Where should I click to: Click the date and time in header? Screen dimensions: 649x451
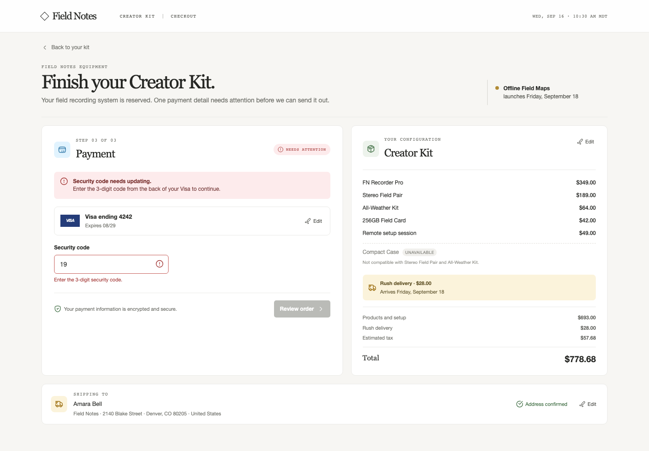[x=570, y=16]
